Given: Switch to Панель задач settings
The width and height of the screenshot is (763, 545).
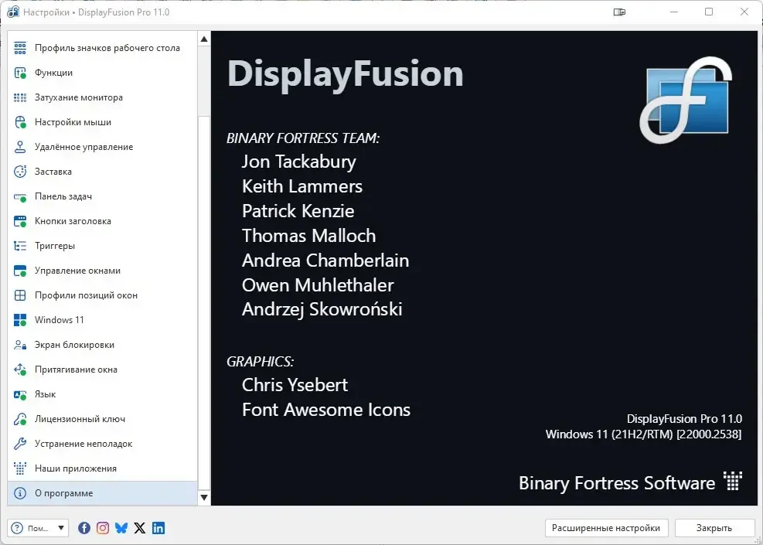Looking at the screenshot, I should pos(102,196).
